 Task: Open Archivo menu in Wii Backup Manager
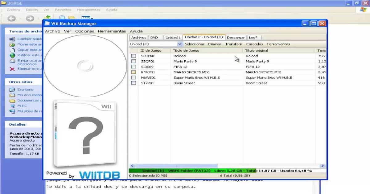click(x=53, y=31)
